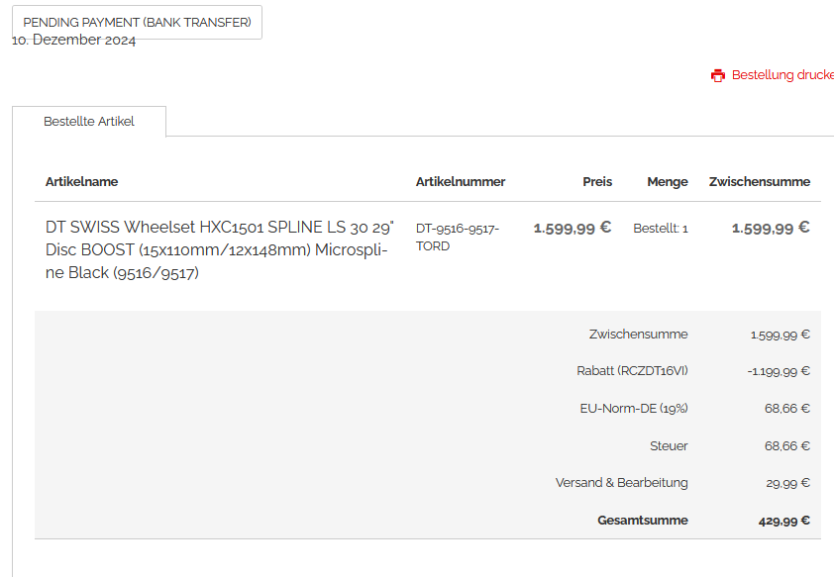Click the article number DT-9516-9517-TORD

pyautogui.click(x=457, y=238)
